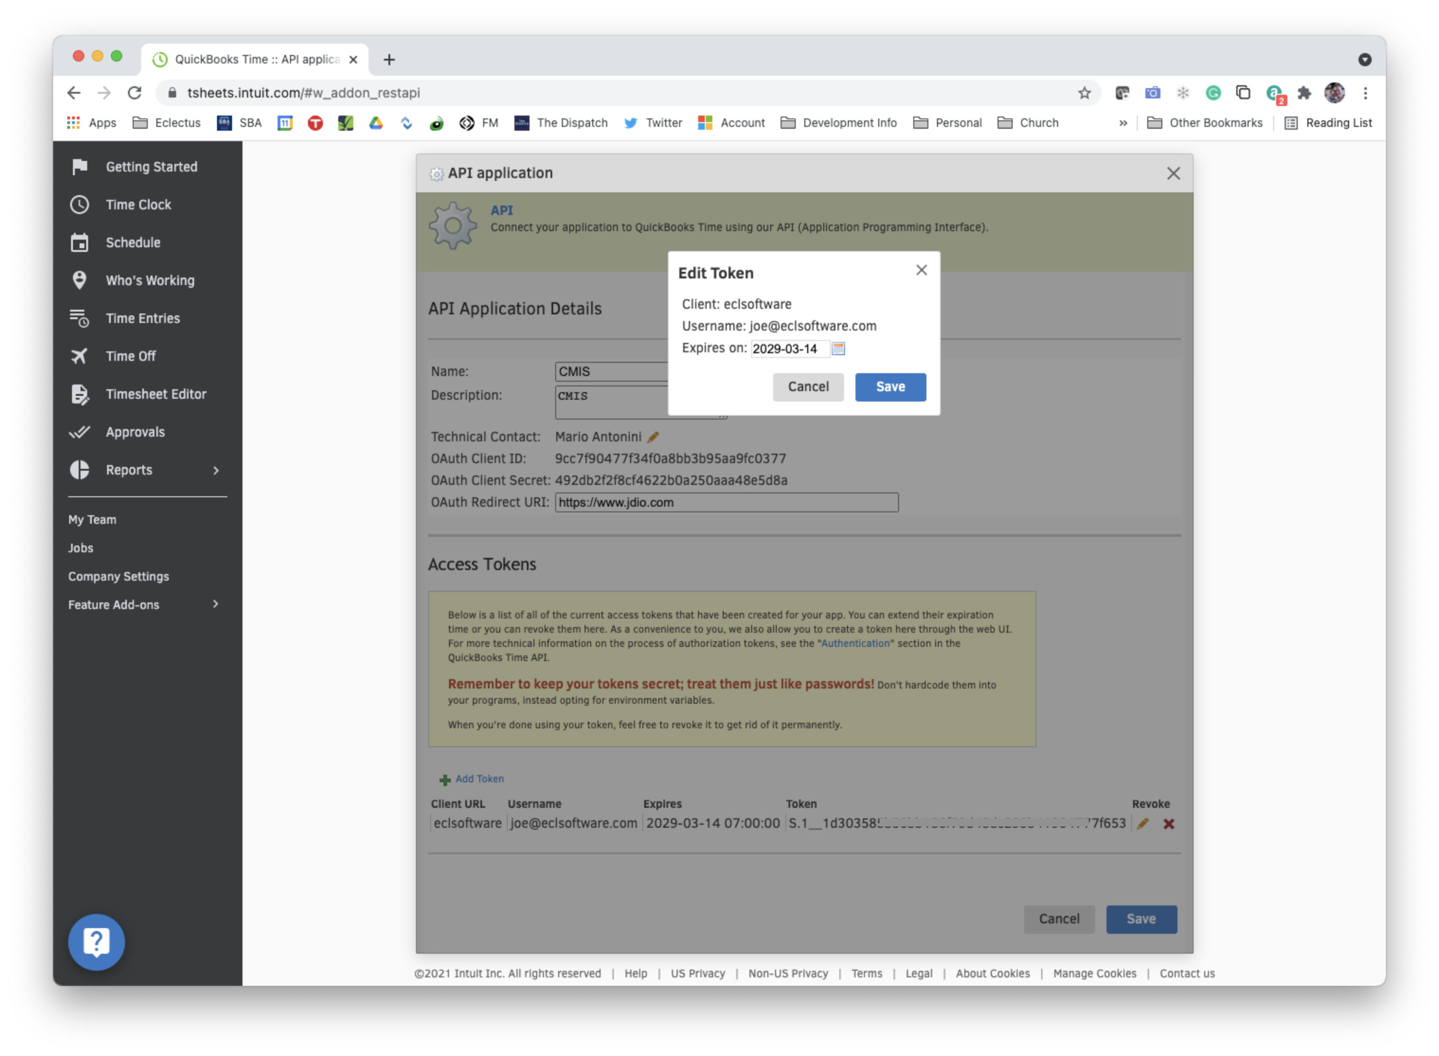Bookmark this page with the star icon
Image resolution: width=1439 pixels, height=1056 pixels.
1084,93
